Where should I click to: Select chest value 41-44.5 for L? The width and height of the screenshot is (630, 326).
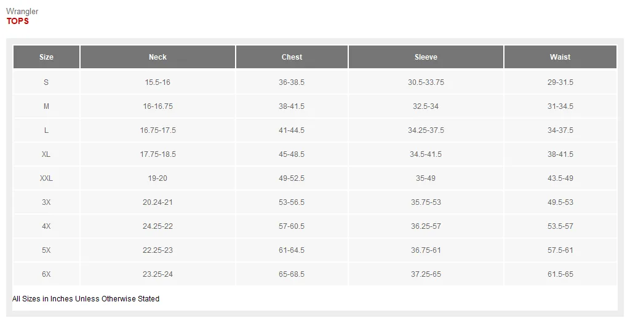pos(292,130)
